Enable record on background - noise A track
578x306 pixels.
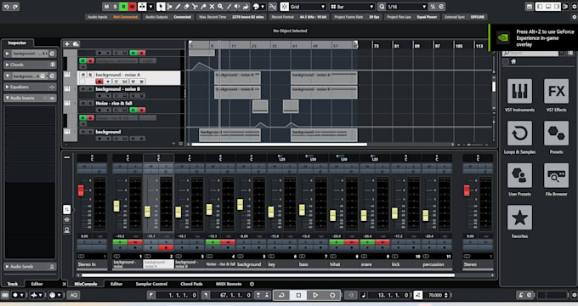coord(99,81)
